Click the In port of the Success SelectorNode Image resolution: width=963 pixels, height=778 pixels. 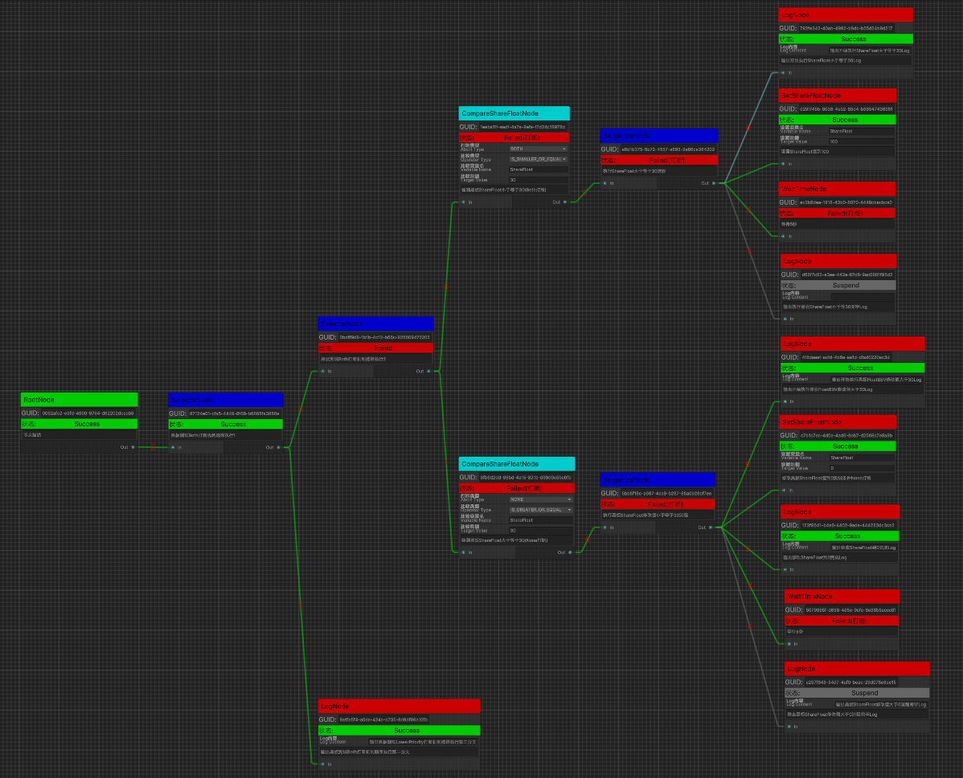173,447
